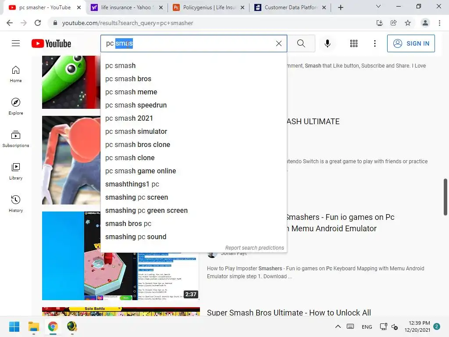This screenshot has width=449, height=337.
Task: Grab the page vertical scrollbar thumb
Action: point(445,197)
